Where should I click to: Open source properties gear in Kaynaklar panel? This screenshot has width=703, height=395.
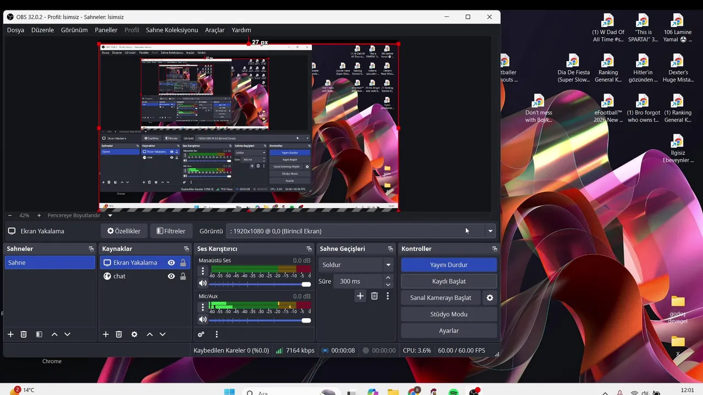[x=134, y=334]
